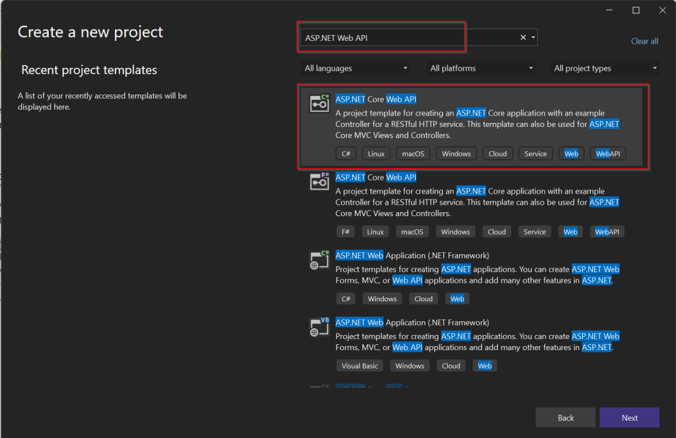
Task: Select the F# ASP.NET Core Web API template icon
Action: pos(320,180)
